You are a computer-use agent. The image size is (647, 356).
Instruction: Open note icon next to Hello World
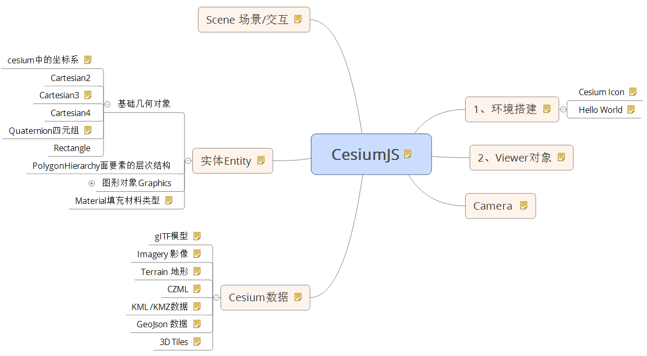[x=631, y=109]
